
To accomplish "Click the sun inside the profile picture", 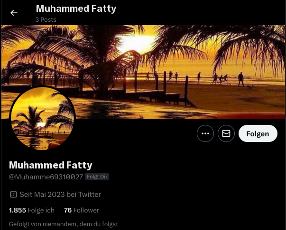I will click(x=41, y=125).
